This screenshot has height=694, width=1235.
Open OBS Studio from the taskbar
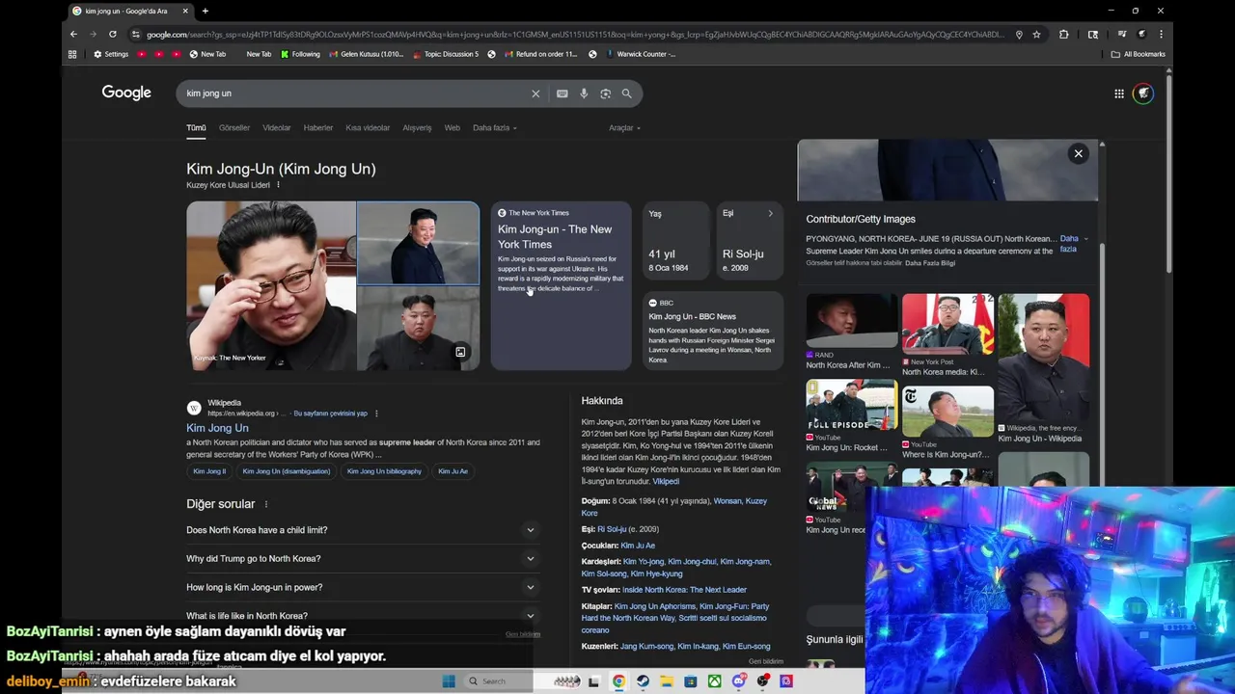(x=762, y=681)
